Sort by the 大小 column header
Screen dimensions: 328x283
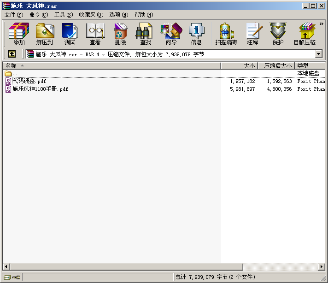240,66
